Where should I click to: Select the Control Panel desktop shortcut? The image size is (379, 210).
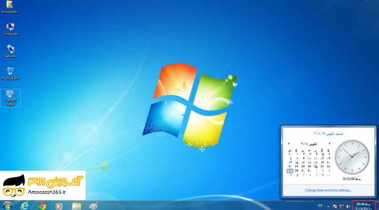pos(10,98)
